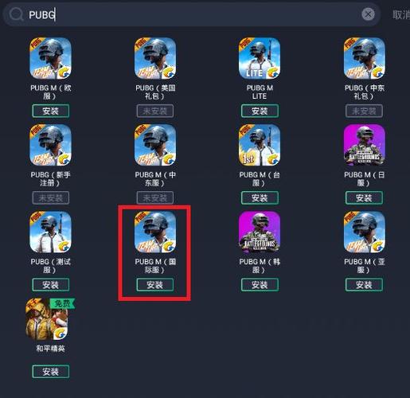Clear the PUBG search text
Image resolution: width=410 pixels, height=398 pixels.
(x=368, y=14)
